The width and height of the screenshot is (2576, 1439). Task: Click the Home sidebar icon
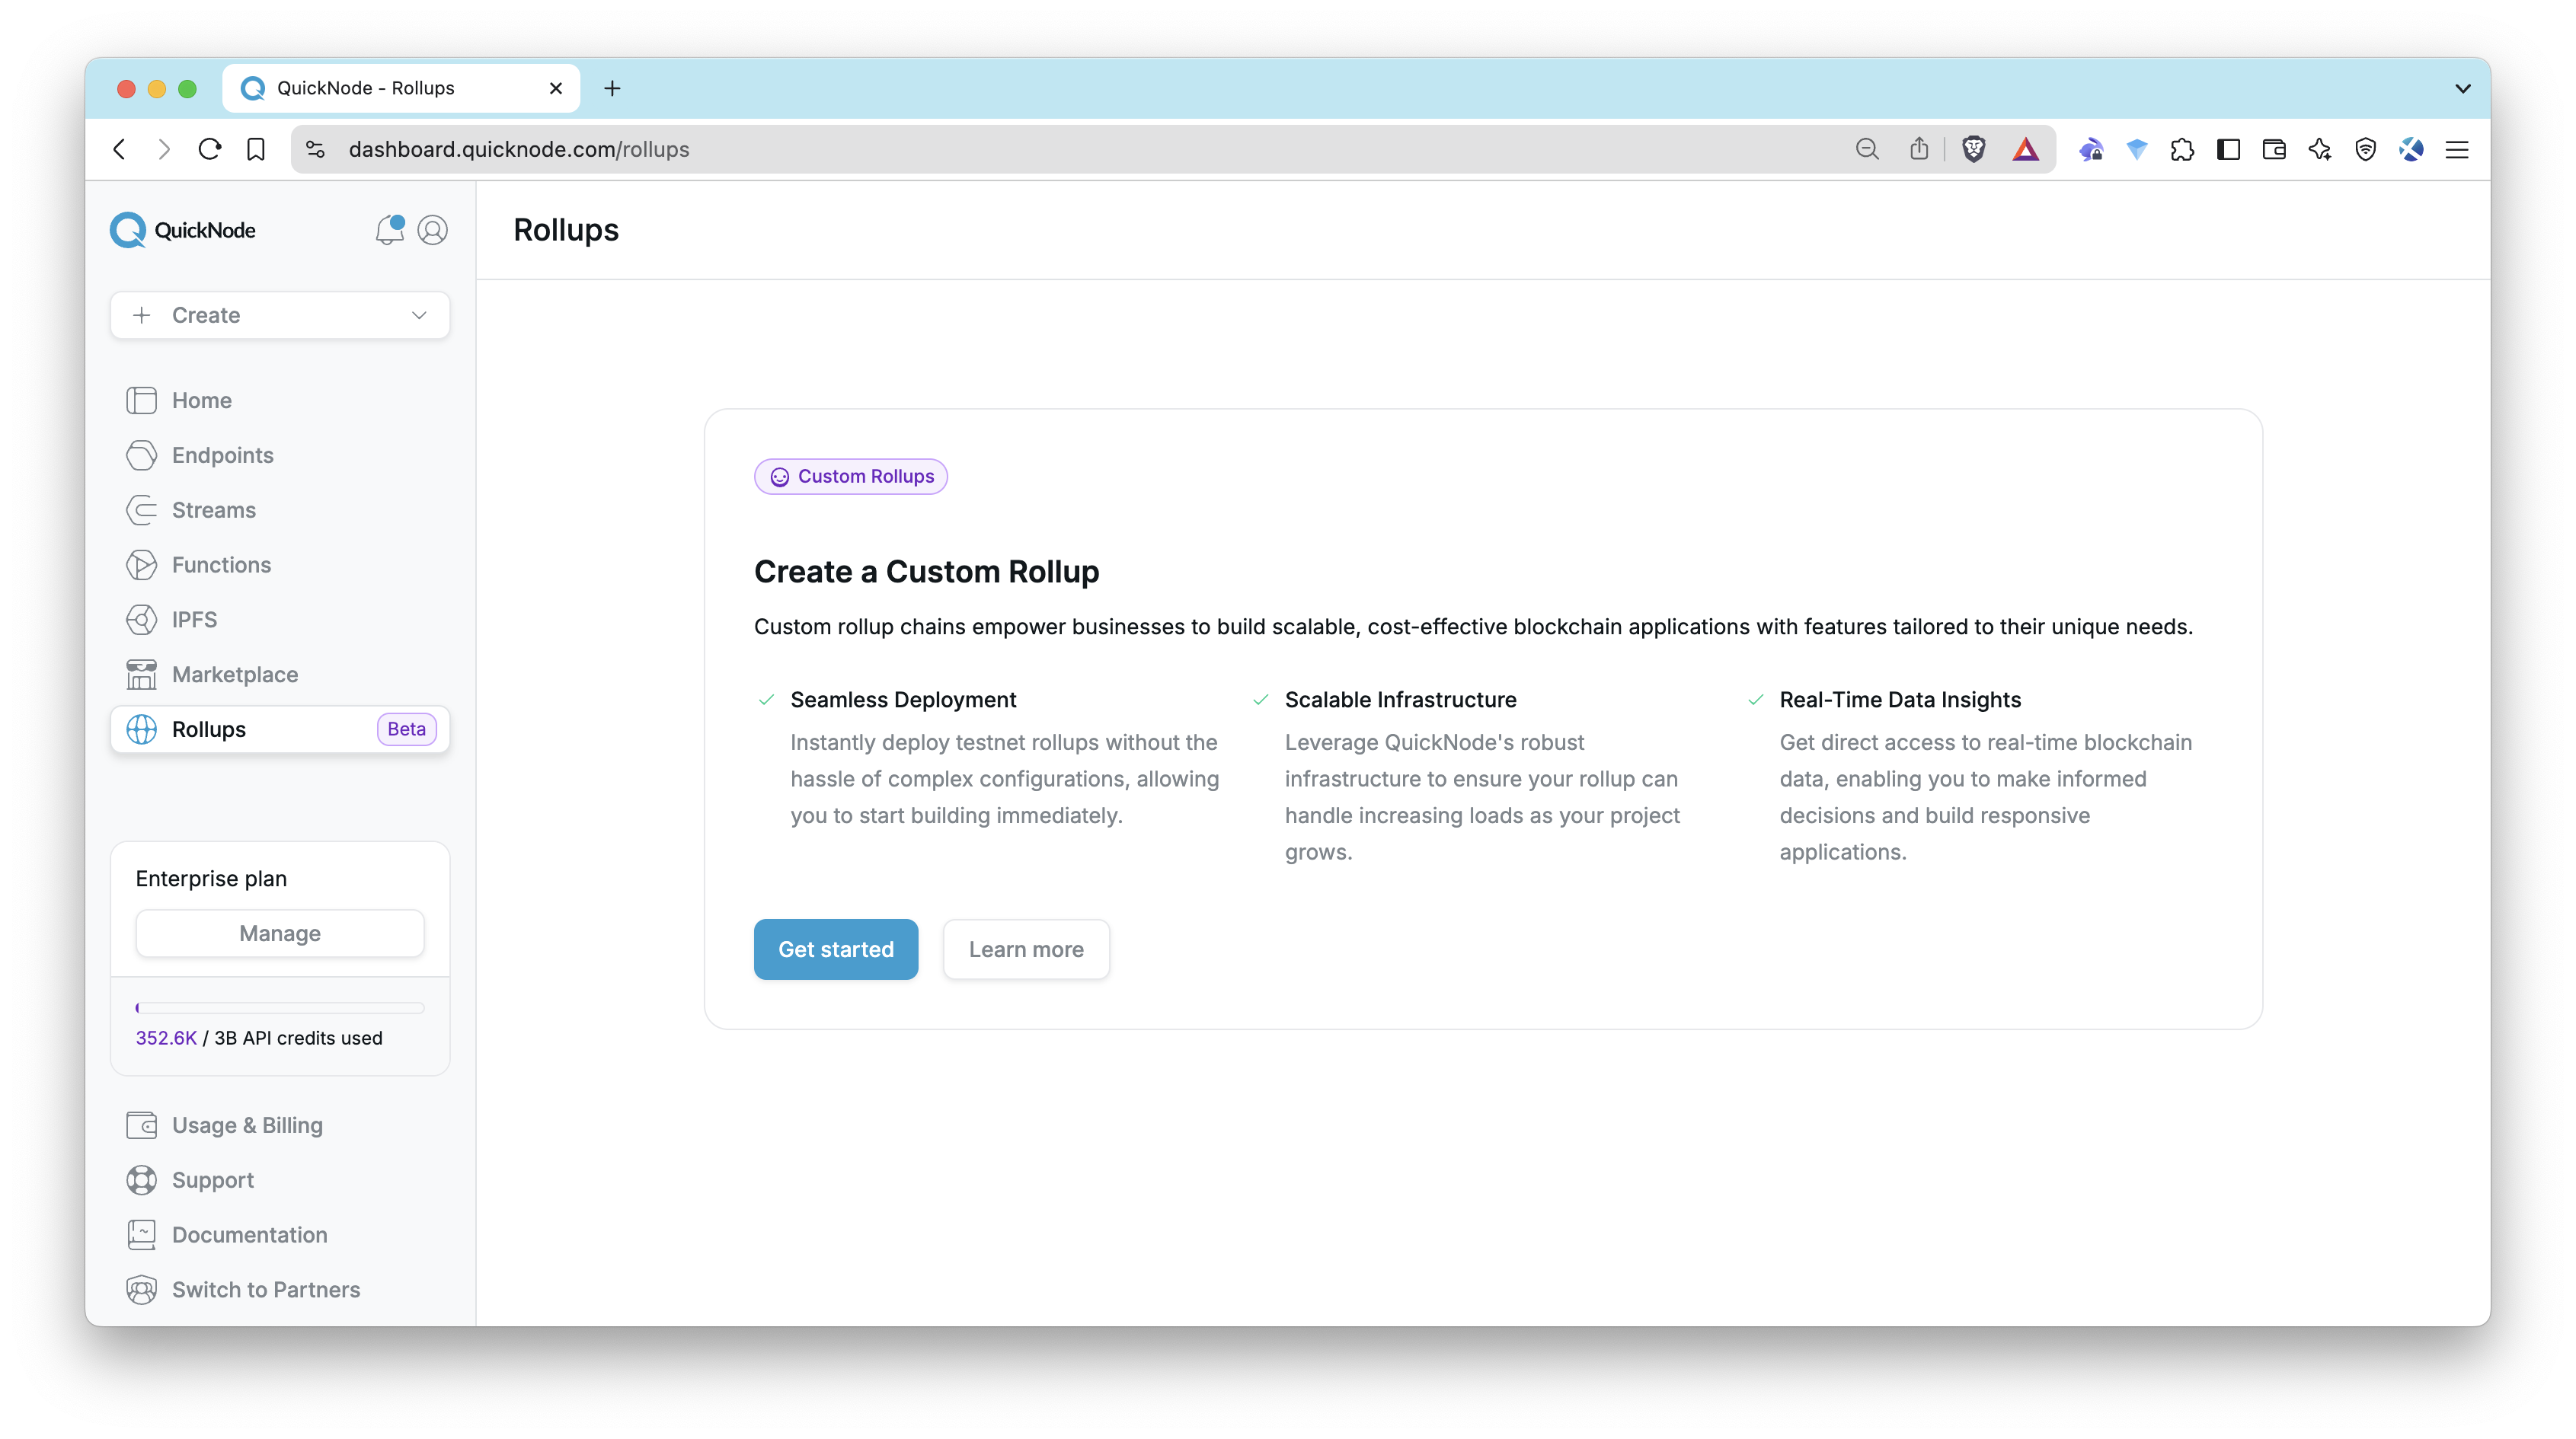point(141,400)
